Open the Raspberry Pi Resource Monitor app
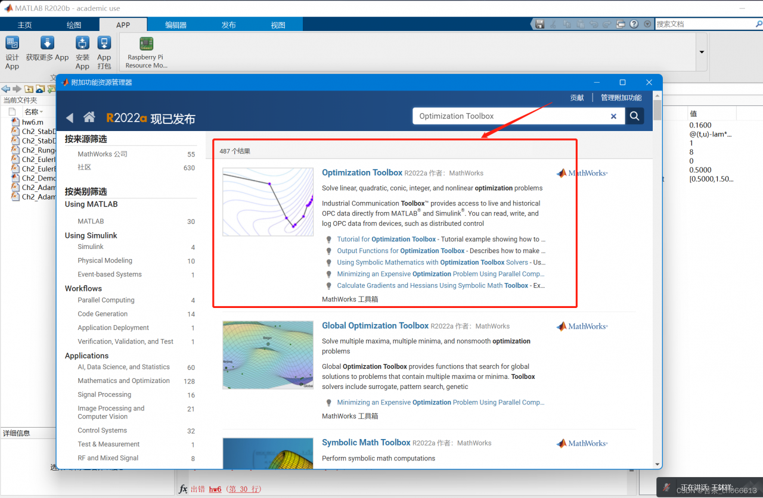This screenshot has width=763, height=498. (146, 52)
